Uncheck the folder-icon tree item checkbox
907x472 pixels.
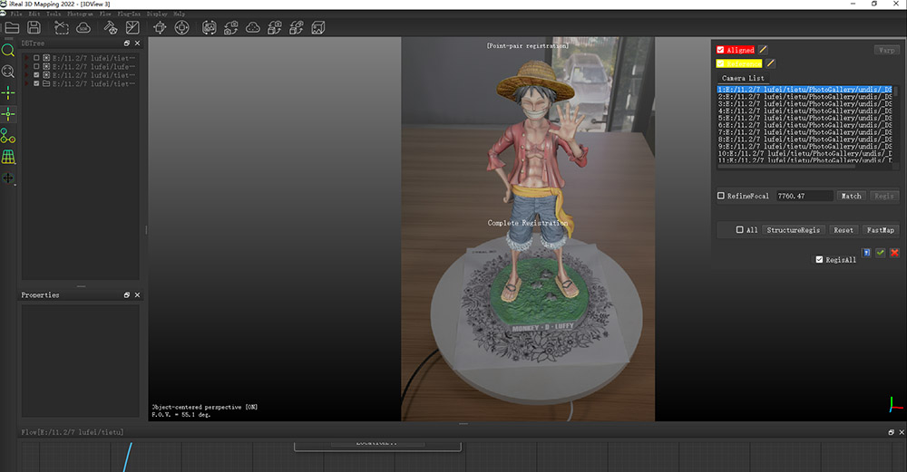[36, 83]
